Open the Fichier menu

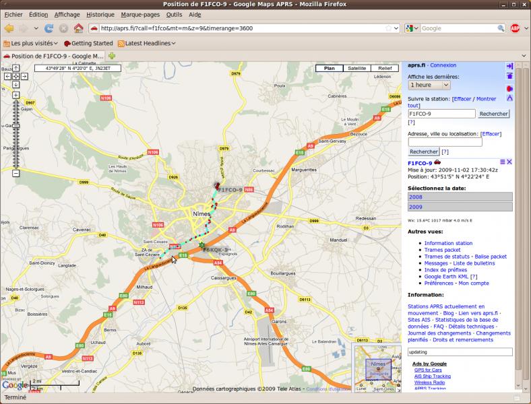(13, 15)
